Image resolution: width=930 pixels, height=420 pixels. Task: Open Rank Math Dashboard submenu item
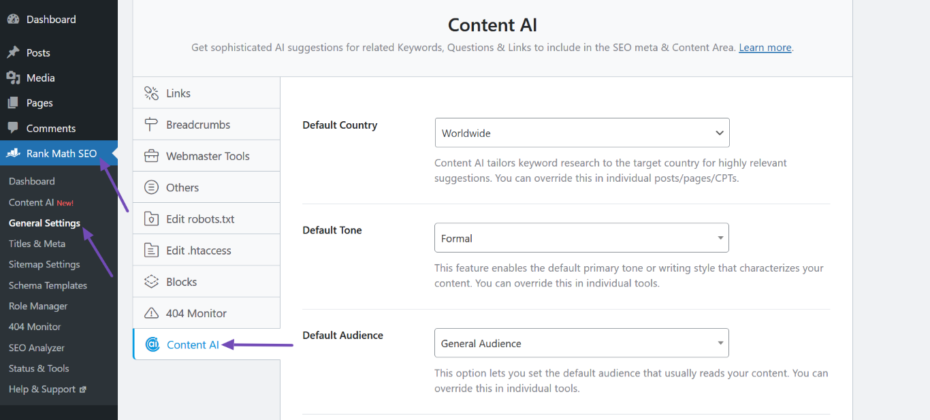(x=32, y=181)
